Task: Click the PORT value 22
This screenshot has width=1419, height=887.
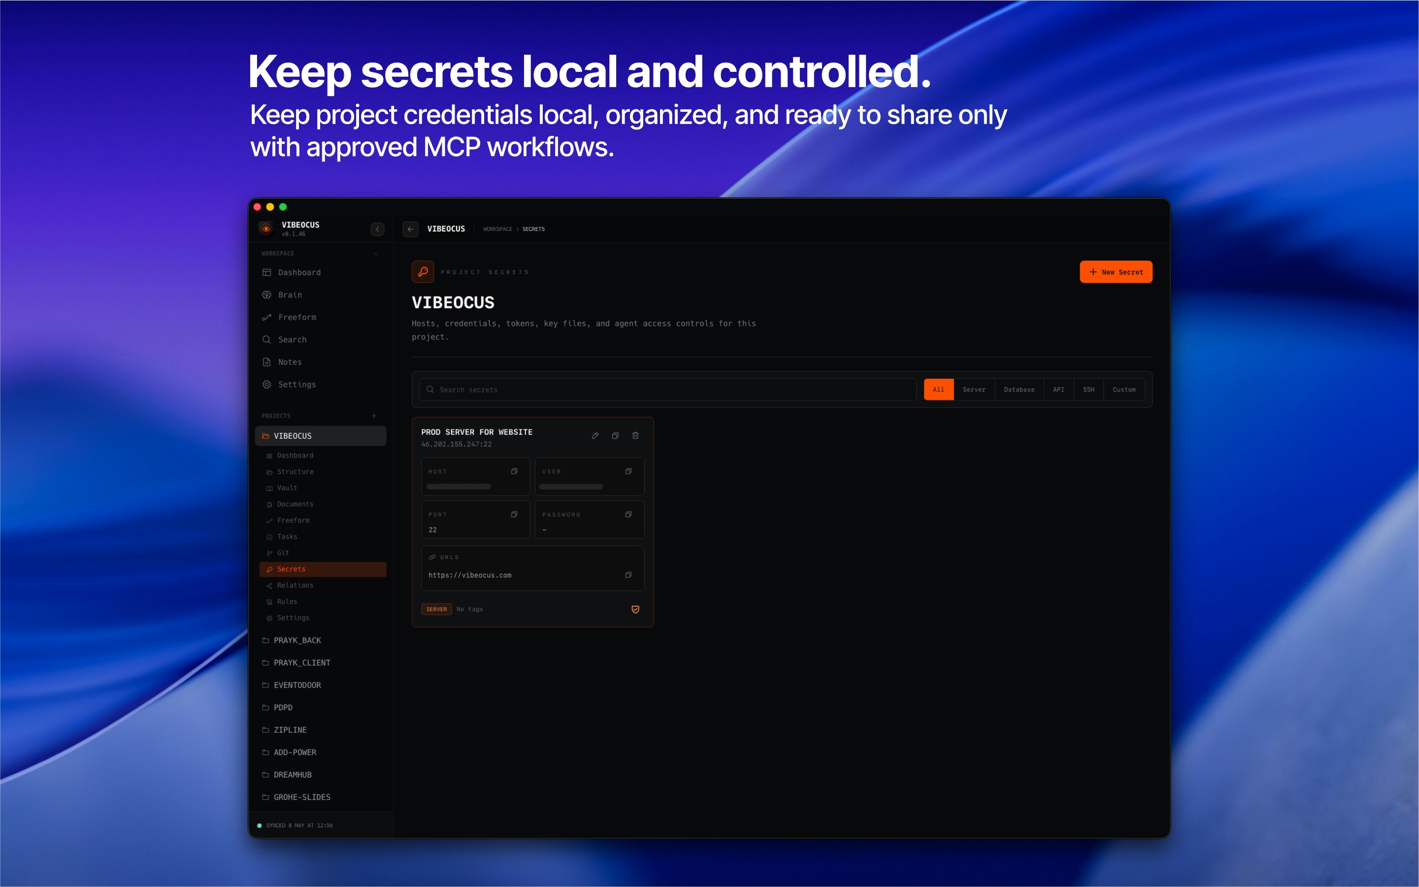Action: (432, 530)
